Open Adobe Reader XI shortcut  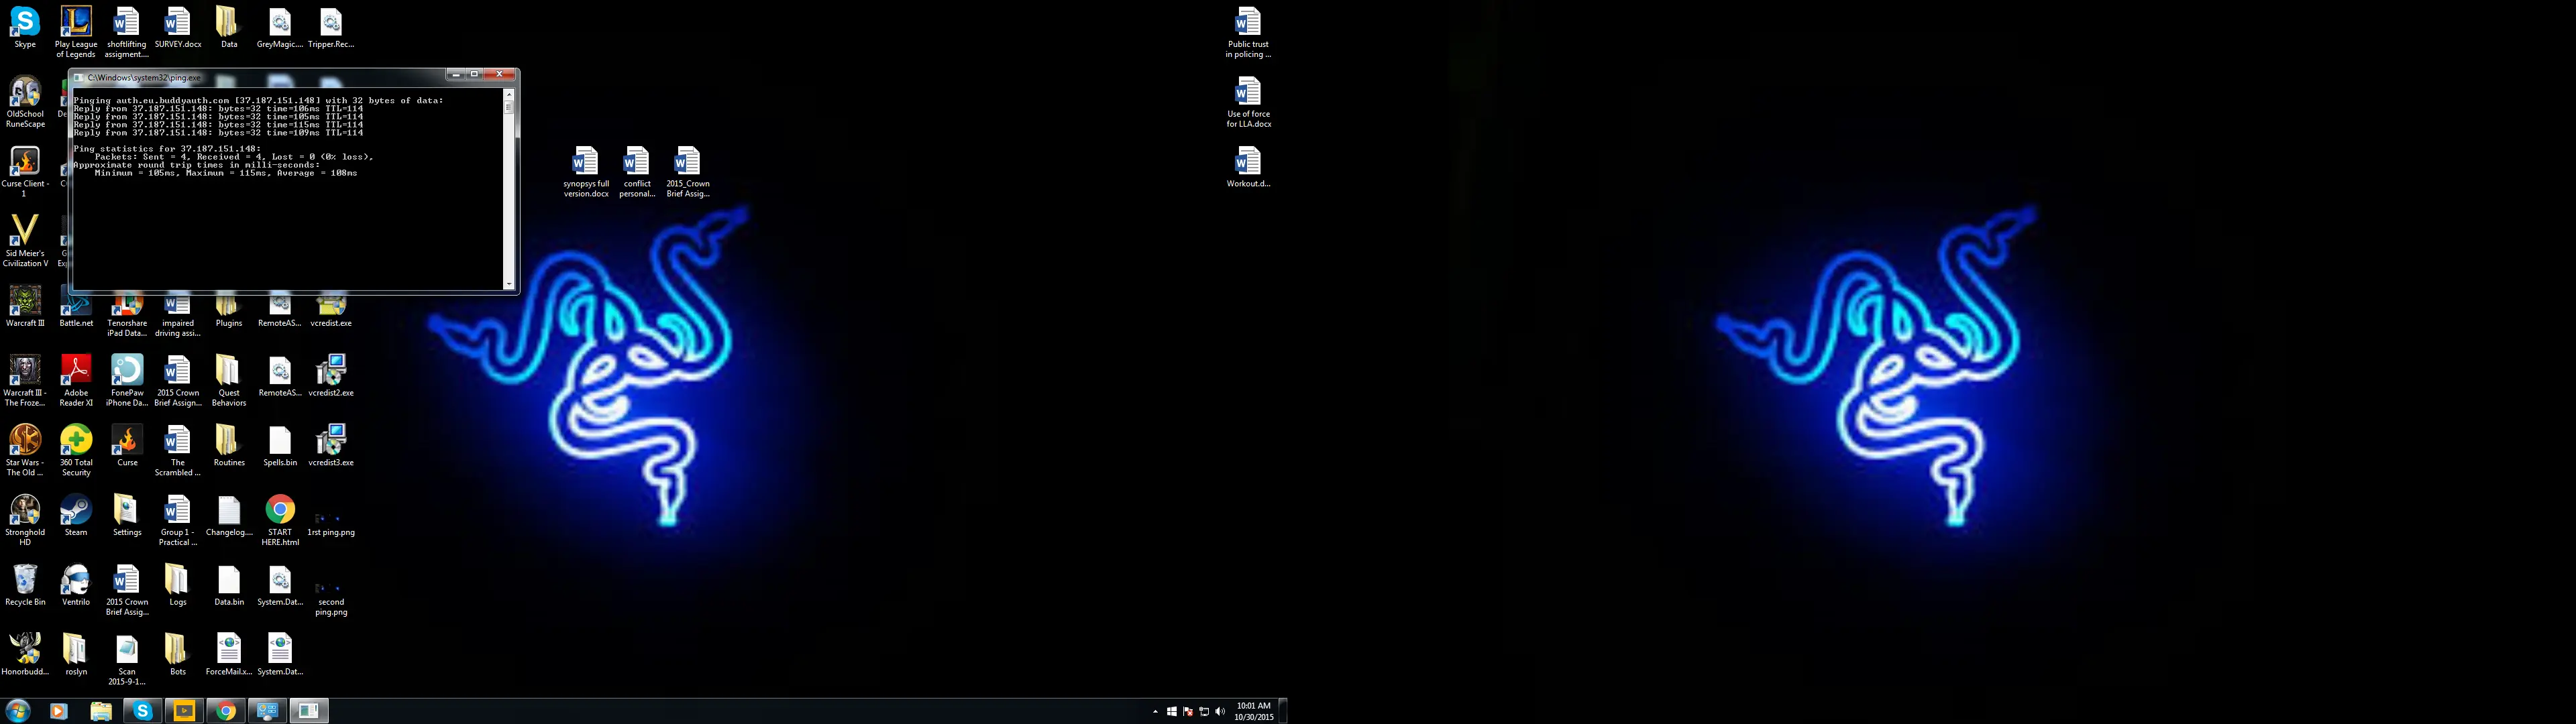click(76, 381)
